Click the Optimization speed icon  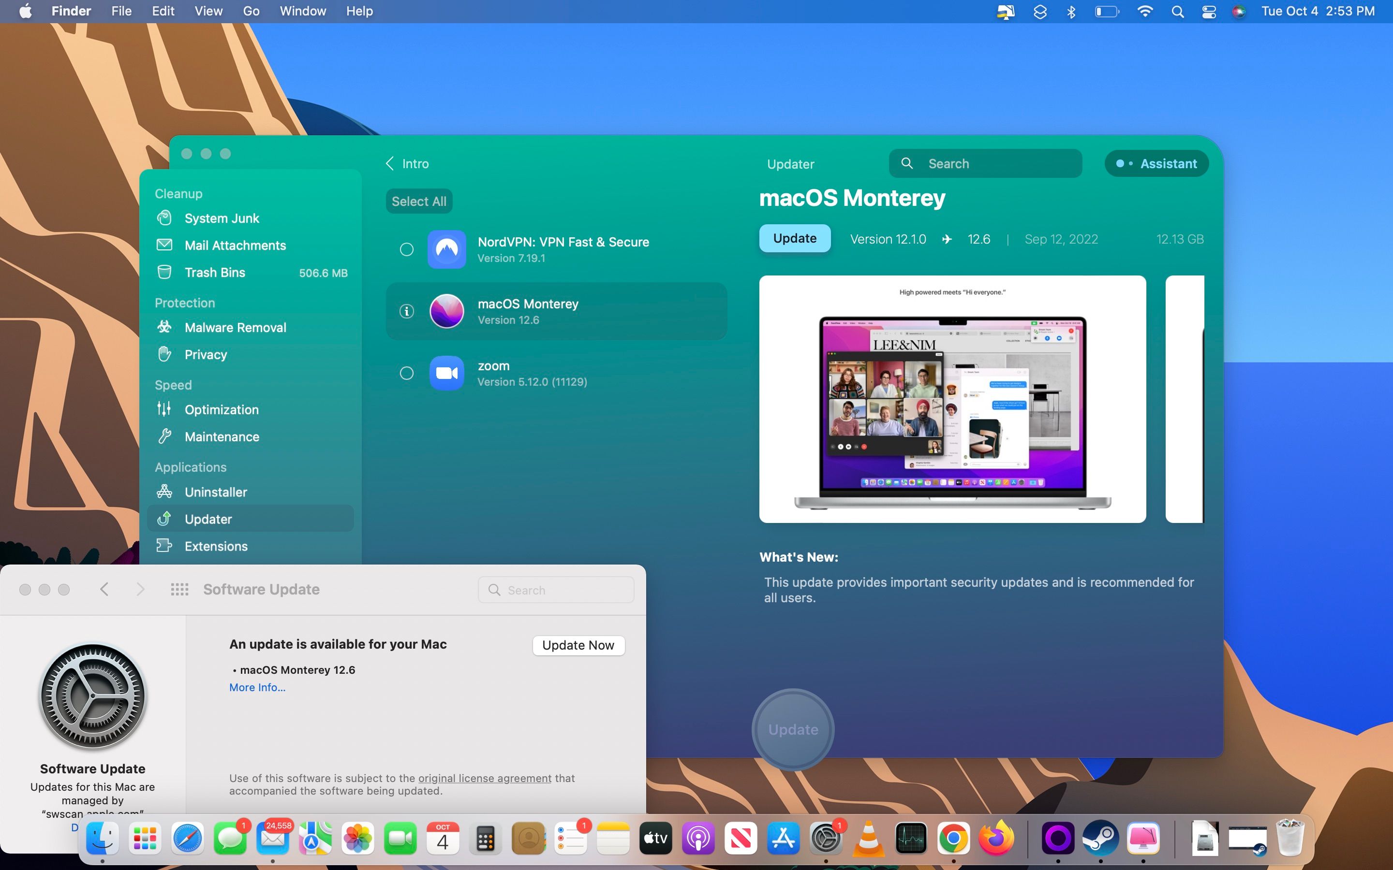point(164,409)
